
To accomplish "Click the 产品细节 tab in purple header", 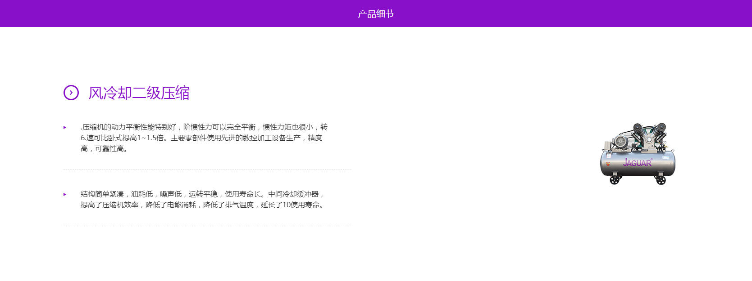I will (x=376, y=14).
